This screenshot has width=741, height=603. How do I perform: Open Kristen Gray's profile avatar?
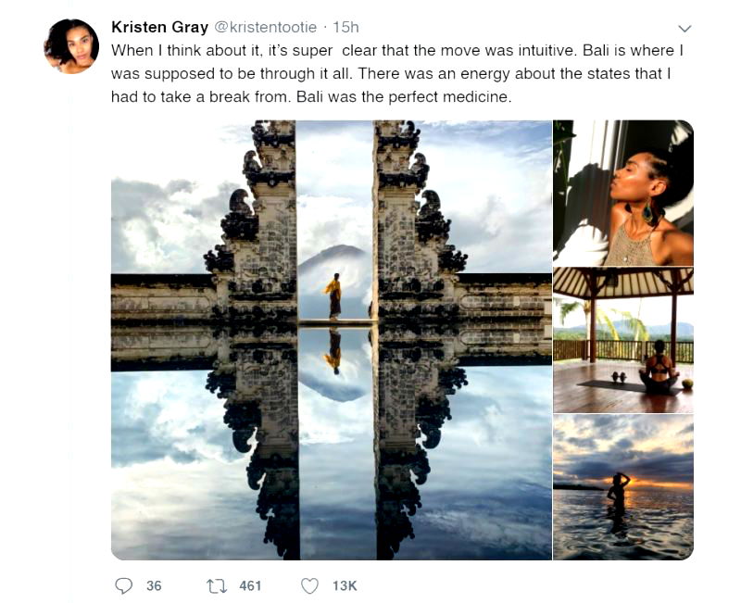[x=71, y=45]
